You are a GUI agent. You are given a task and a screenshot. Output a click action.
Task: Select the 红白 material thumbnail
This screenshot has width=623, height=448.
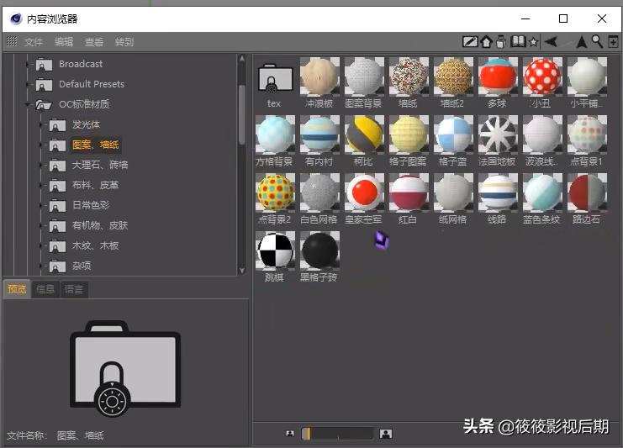[x=409, y=192]
